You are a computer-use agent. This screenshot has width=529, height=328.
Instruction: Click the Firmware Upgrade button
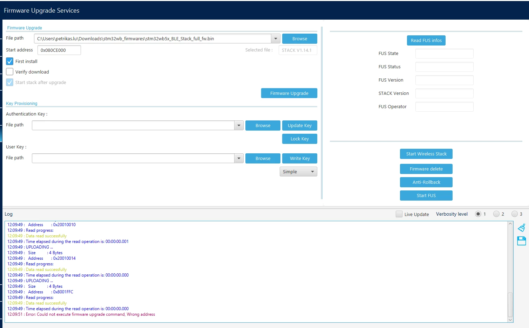click(x=289, y=93)
